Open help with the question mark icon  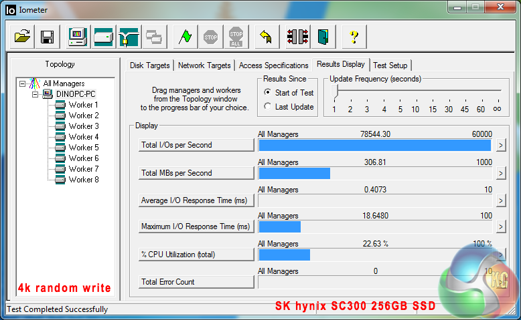pyautogui.click(x=354, y=37)
